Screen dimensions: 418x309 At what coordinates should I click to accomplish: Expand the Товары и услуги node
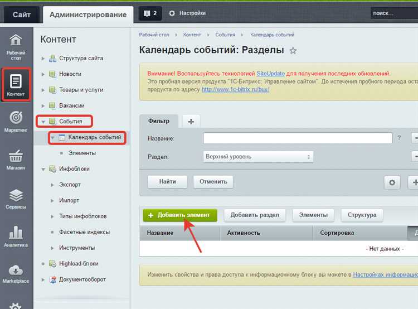[x=43, y=90]
